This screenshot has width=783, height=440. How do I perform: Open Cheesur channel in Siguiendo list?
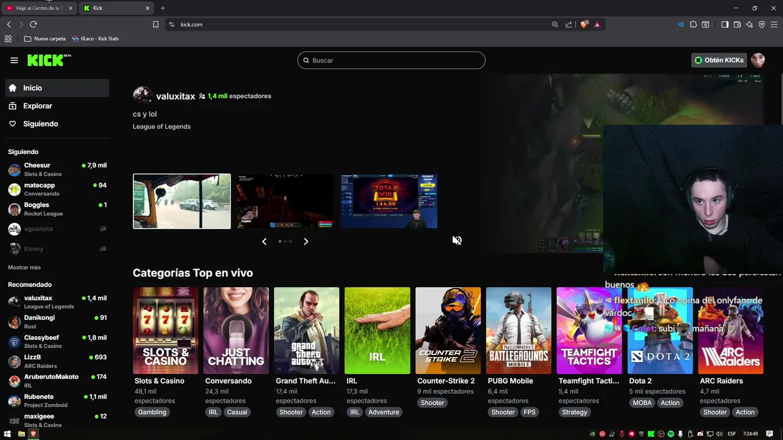(58, 169)
